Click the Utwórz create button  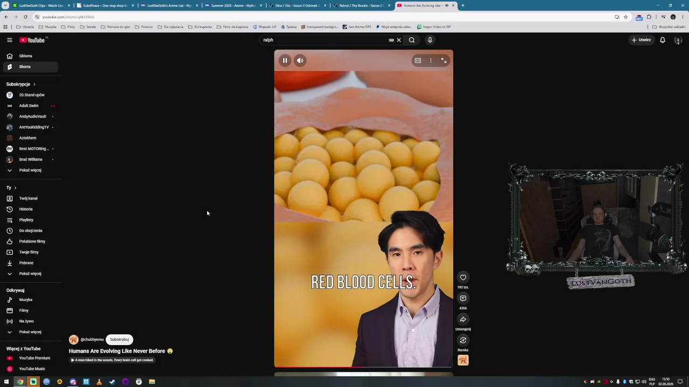pos(641,40)
